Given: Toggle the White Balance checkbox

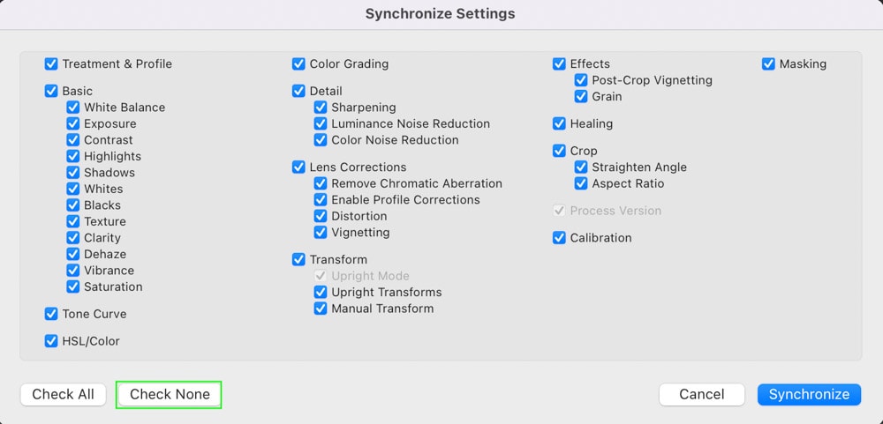Looking at the screenshot, I should point(73,108).
